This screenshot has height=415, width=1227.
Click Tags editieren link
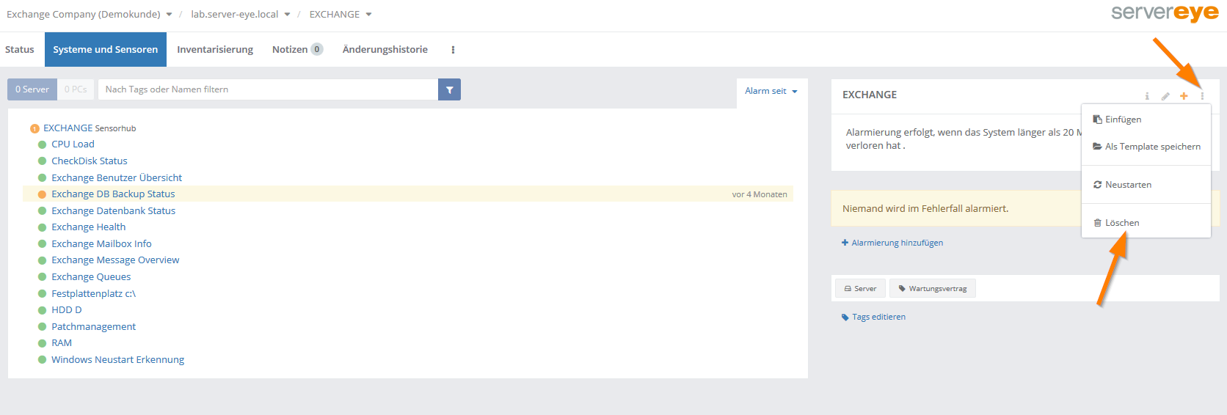click(873, 317)
